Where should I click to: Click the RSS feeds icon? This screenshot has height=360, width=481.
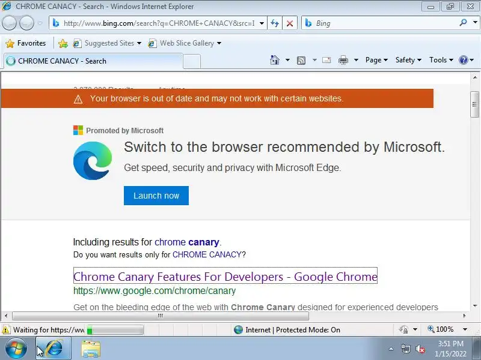pos(301,61)
